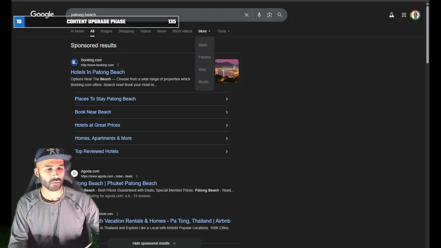Click the http://www.booking.com URL text
This screenshot has height=248, width=441.
click(x=97, y=65)
